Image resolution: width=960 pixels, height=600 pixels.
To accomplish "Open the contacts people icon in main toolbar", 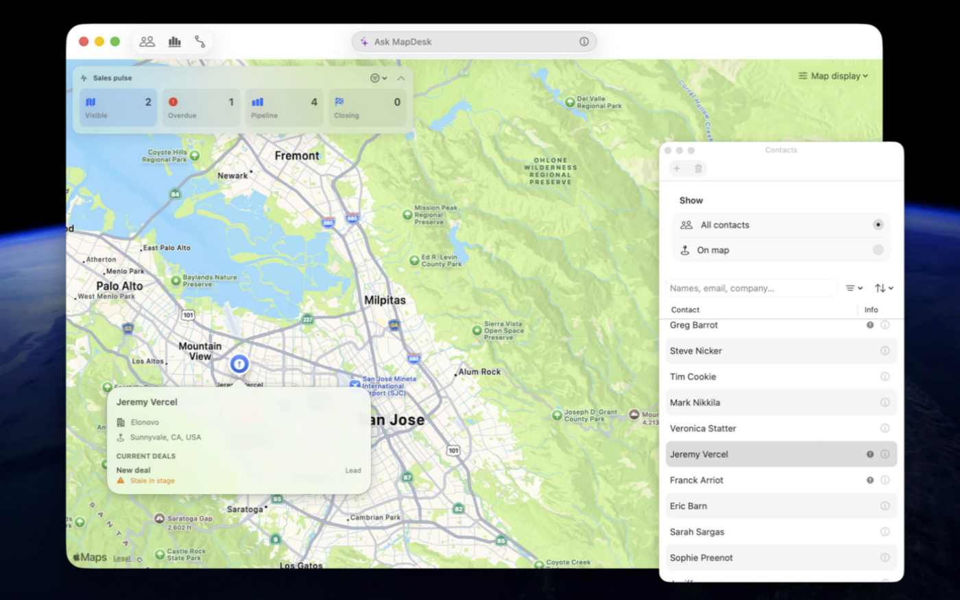I will [147, 42].
